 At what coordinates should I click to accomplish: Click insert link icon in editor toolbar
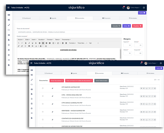[x=19, y=46]
